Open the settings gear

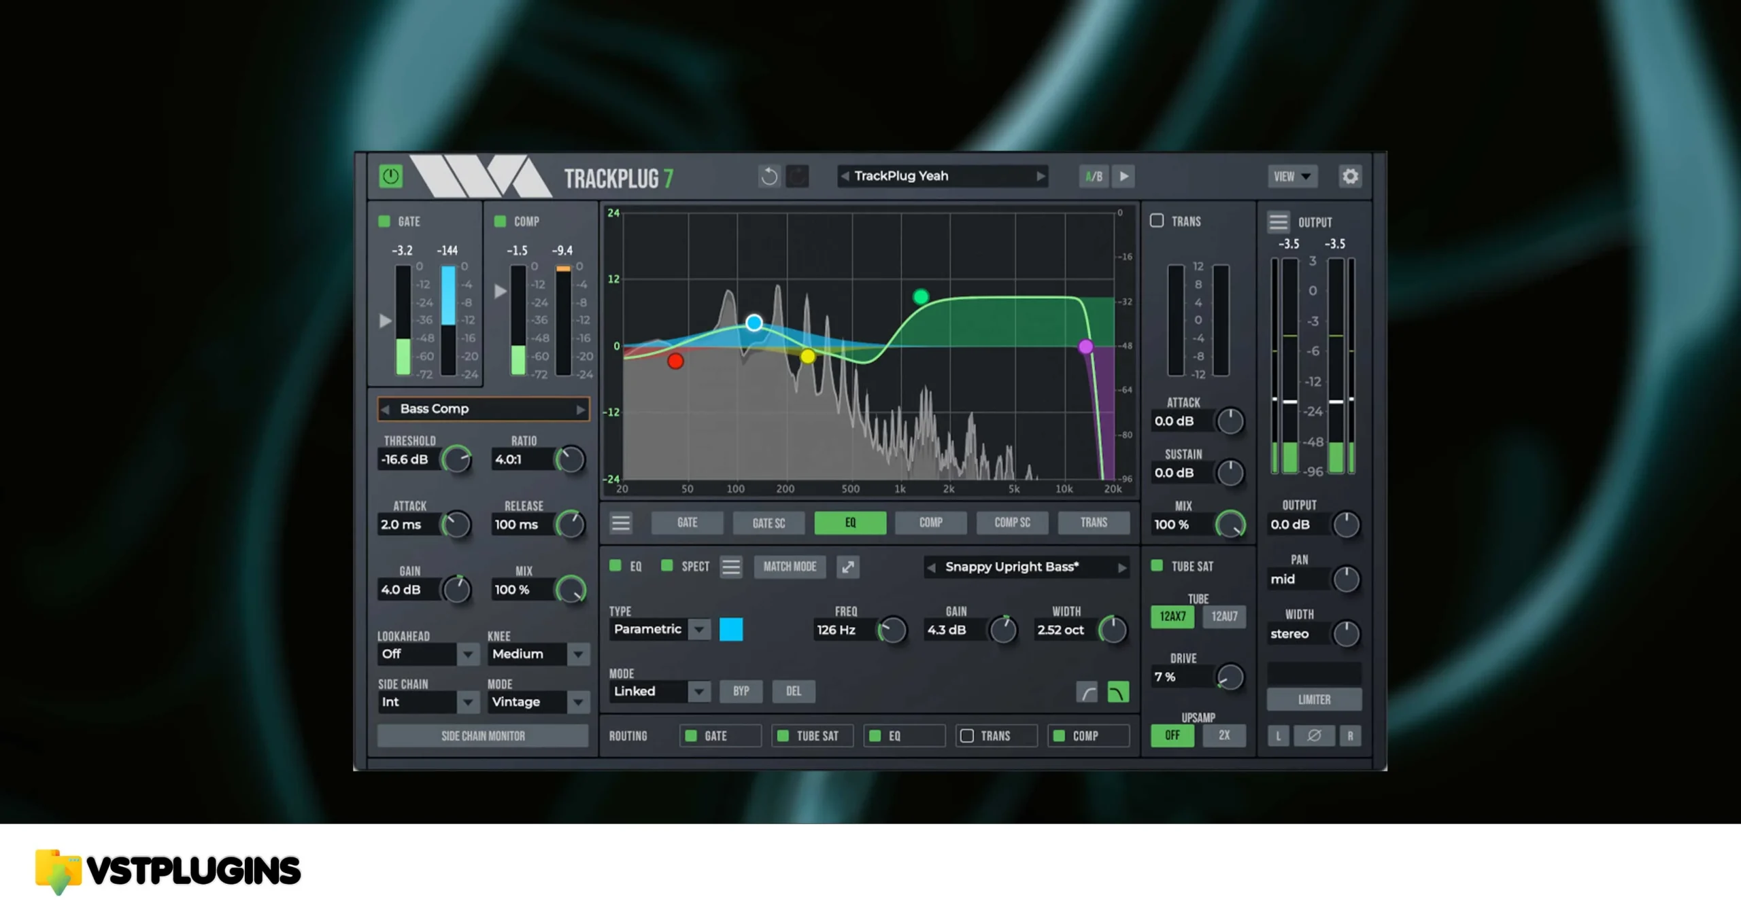(x=1350, y=177)
